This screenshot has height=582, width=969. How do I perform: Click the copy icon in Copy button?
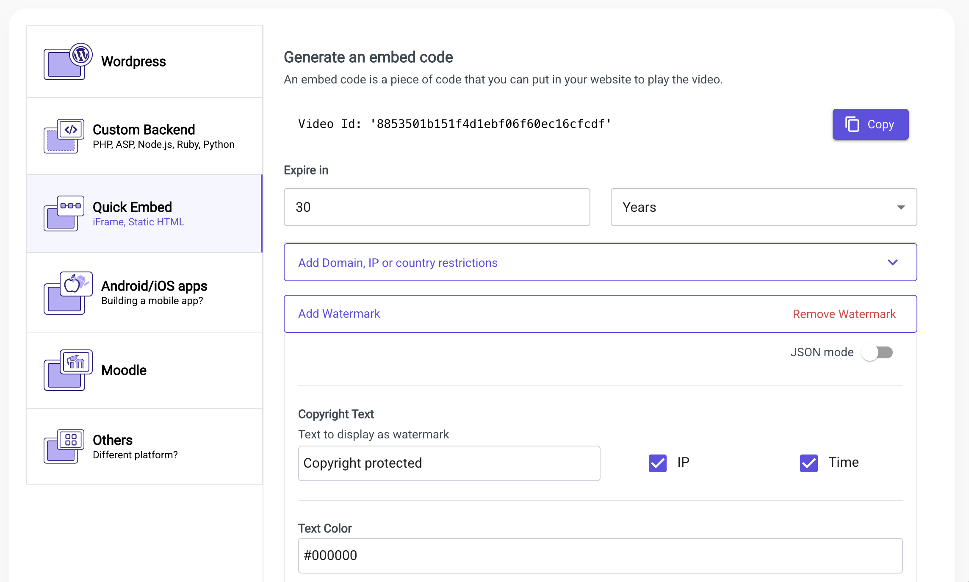tap(852, 125)
